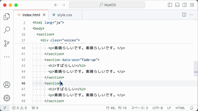
Task: Show additional views via ellipsis icon
Action: click(7, 57)
